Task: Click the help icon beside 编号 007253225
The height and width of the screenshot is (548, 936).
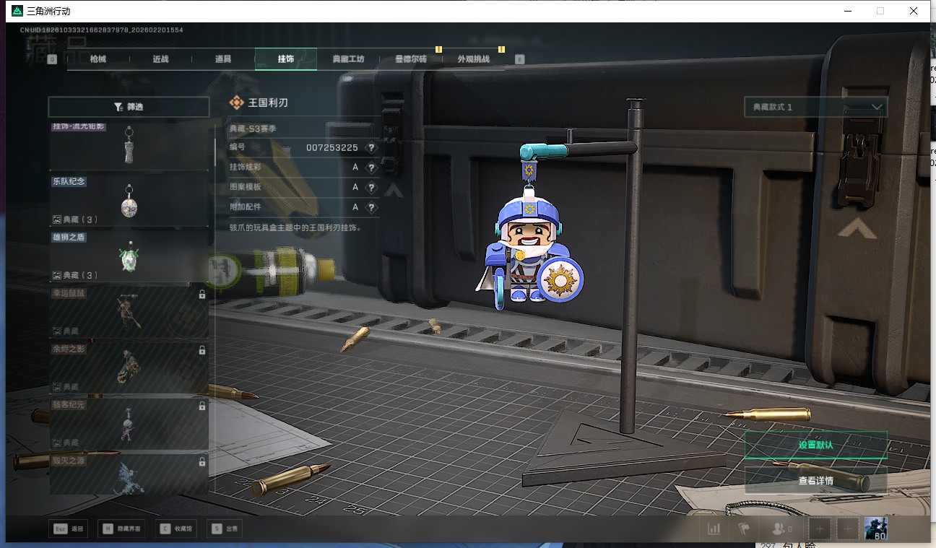Action: (x=371, y=147)
